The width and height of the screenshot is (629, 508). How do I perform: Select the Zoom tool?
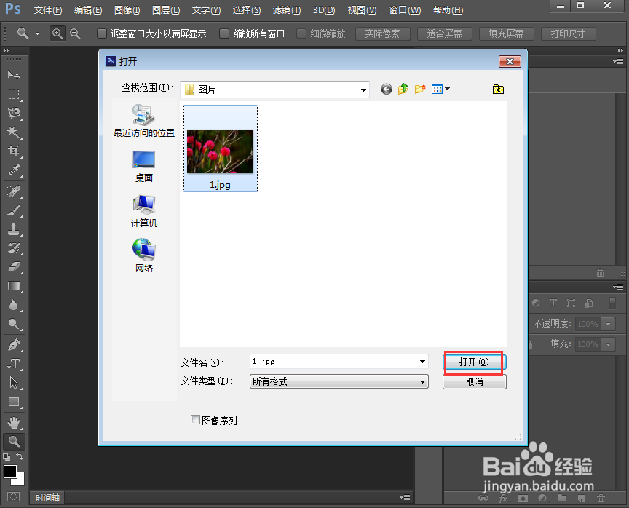[13, 441]
